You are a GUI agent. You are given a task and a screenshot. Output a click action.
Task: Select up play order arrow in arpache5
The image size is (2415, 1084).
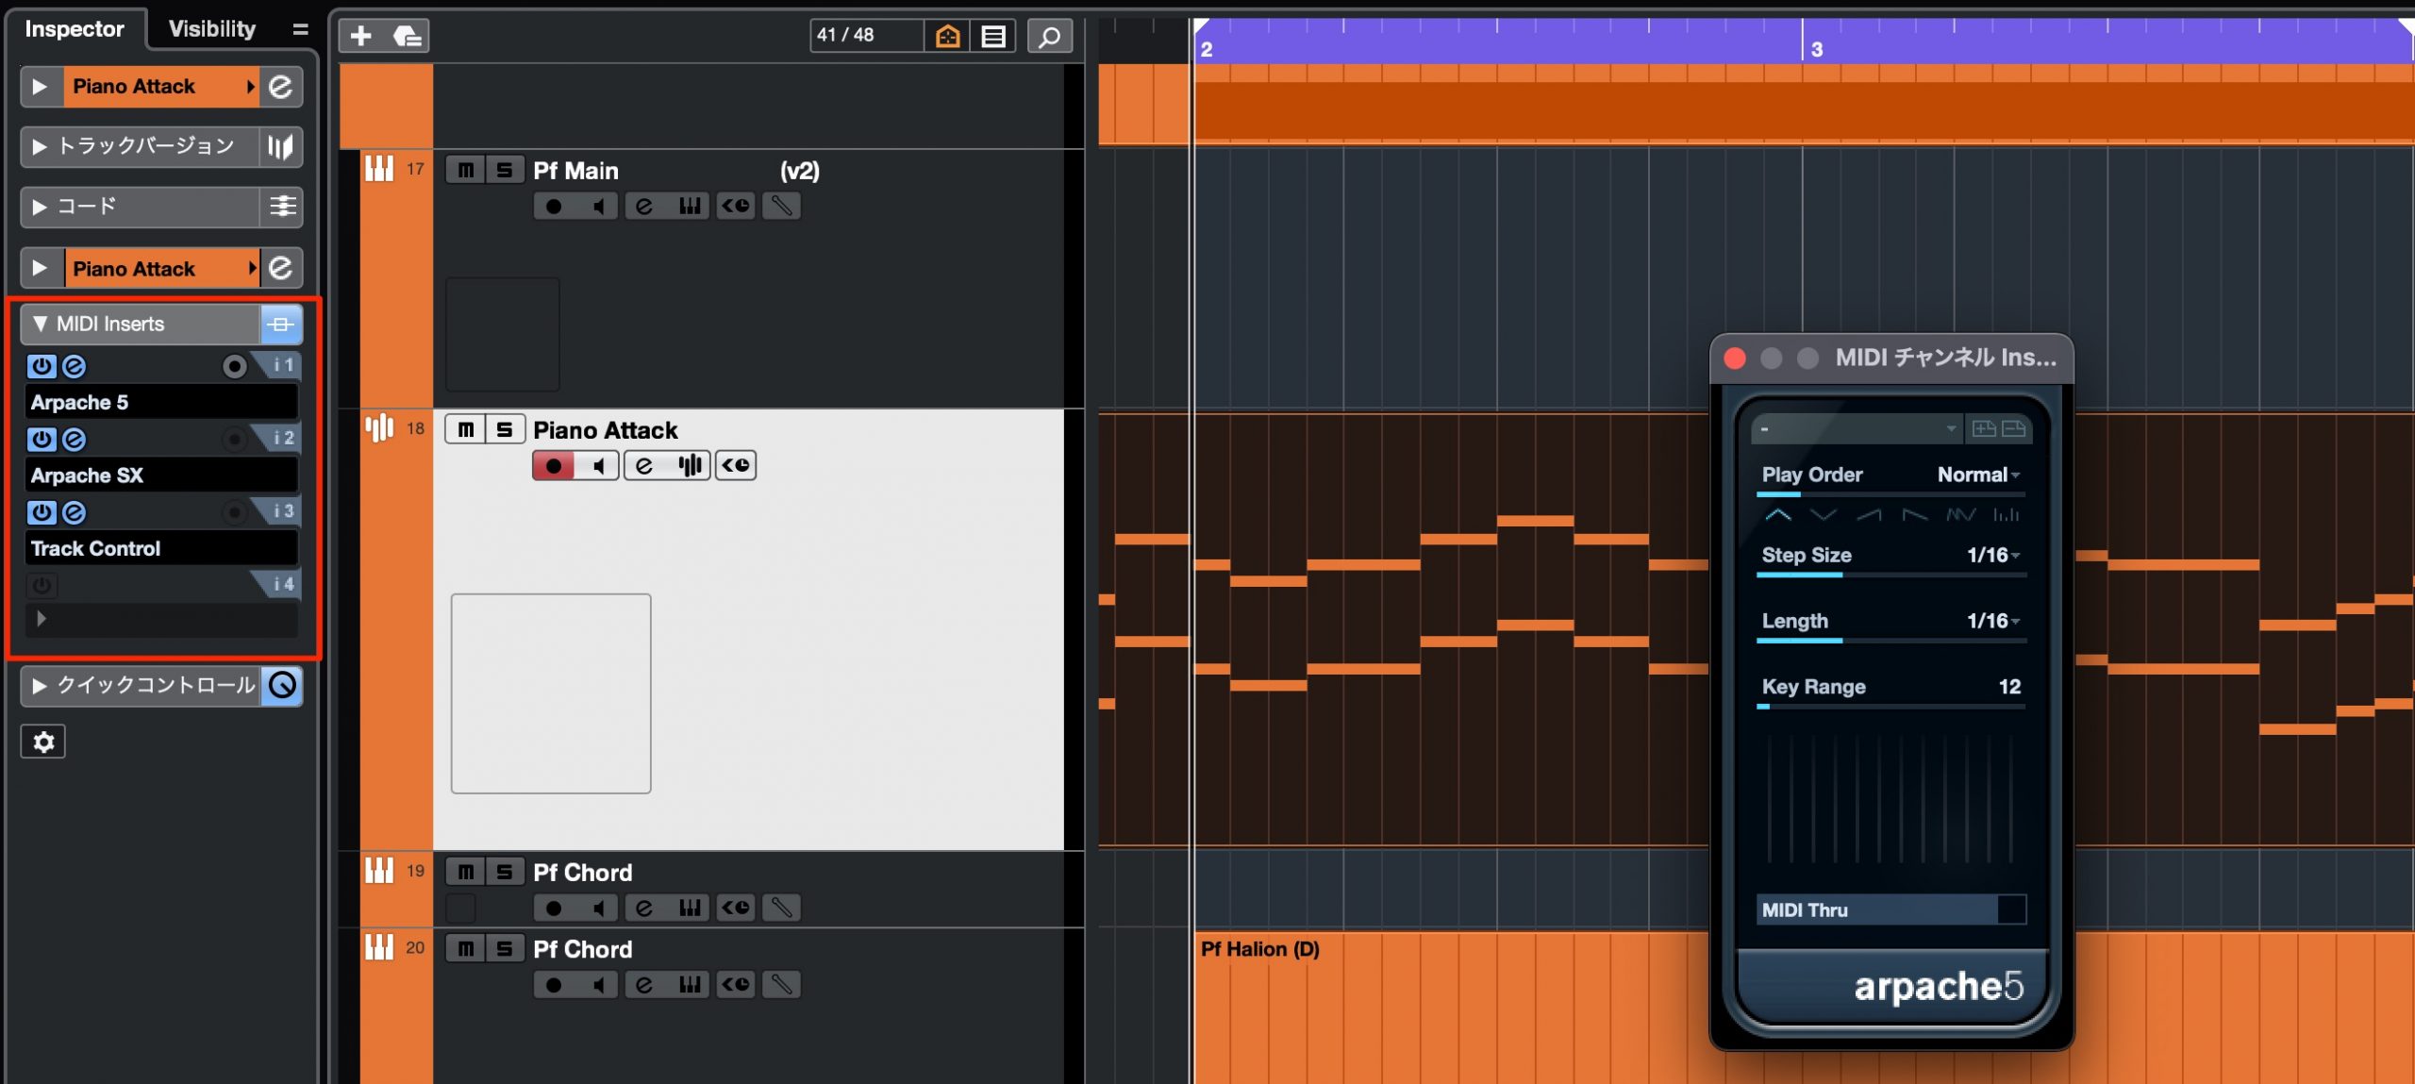pyautogui.click(x=1778, y=515)
